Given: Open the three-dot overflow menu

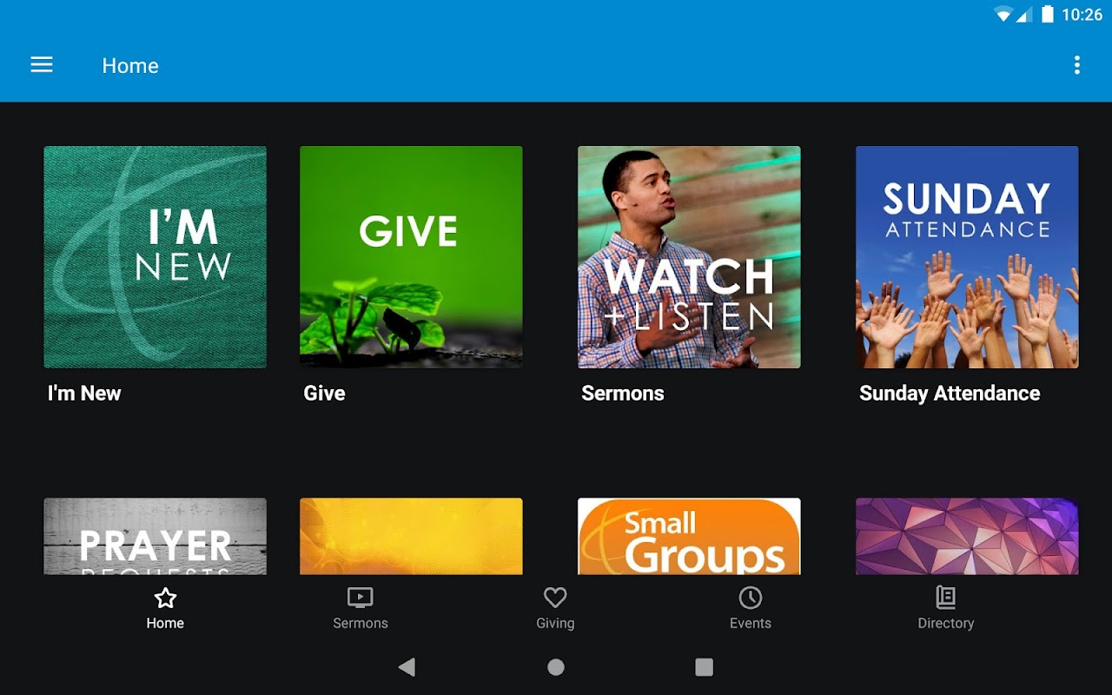Looking at the screenshot, I should point(1077,65).
